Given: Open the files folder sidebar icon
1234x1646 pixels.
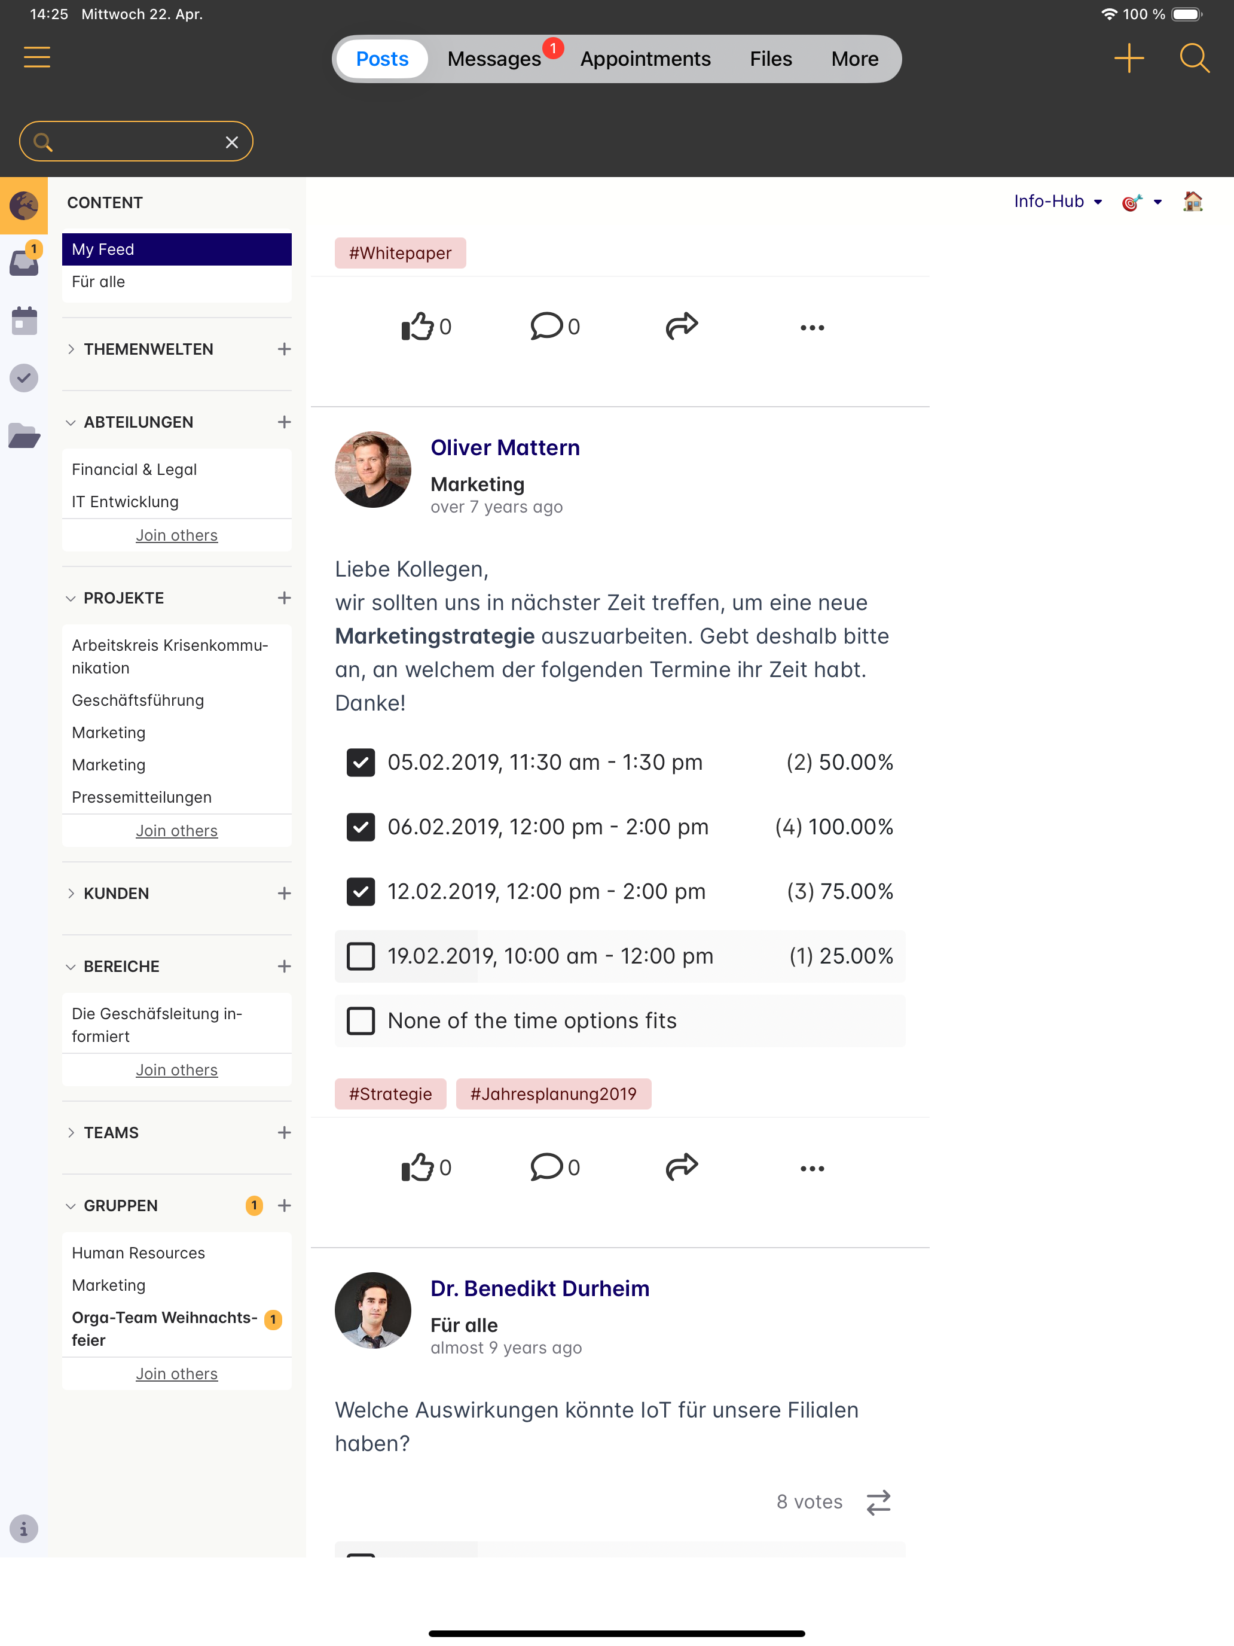Looking at the screenshot, I should click(x=24, y=435).
